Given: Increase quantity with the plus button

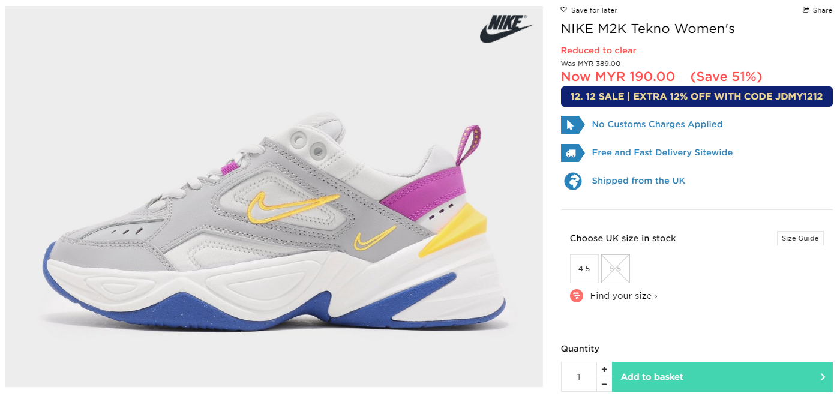Looking at the screenshot, I should (x=604, y=370).
